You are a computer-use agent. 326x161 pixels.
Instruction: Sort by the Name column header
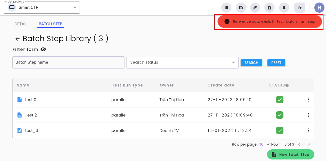23,85
